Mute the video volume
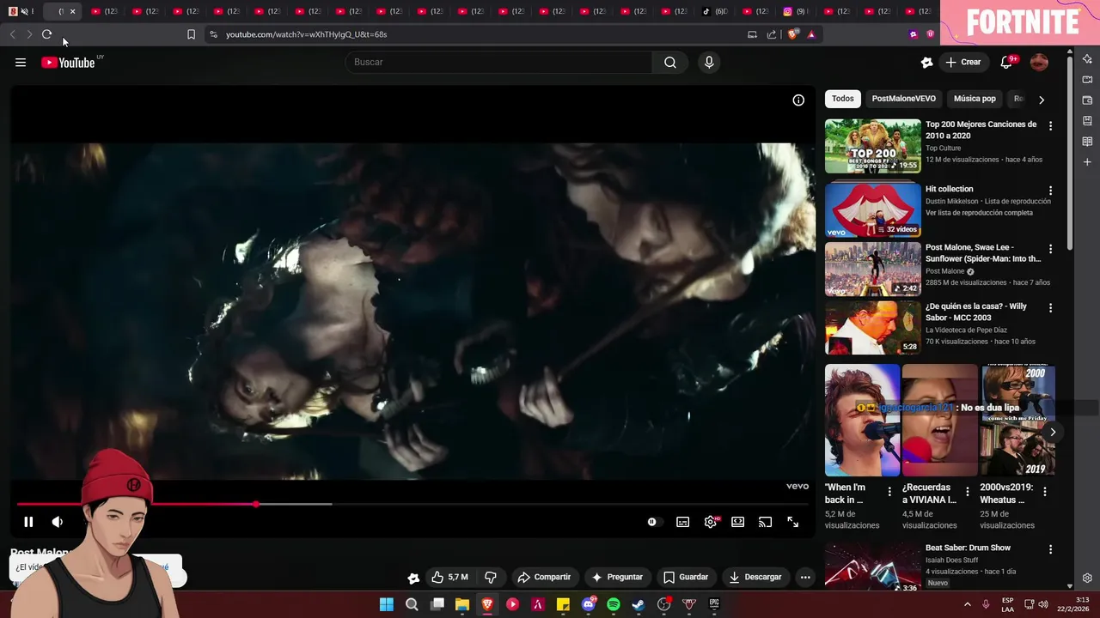1100x618 pixels. pos(58,522)
